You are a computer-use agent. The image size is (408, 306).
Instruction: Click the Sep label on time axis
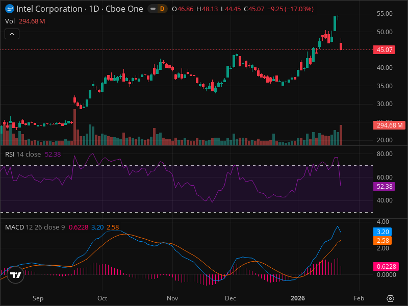click(x=38, y=298)
